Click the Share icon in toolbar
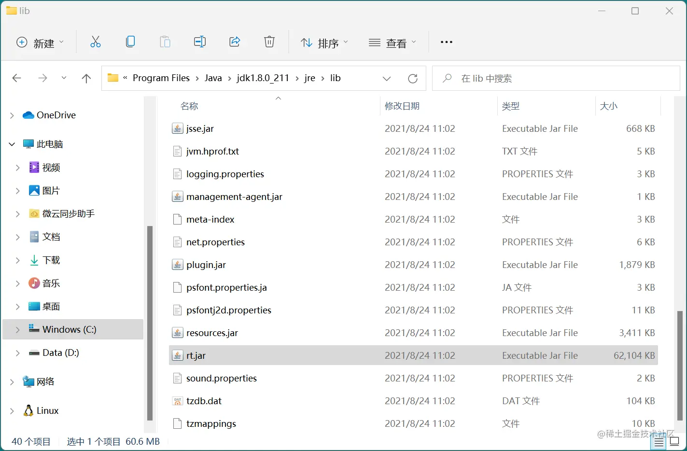Image resolution: width=687 pixels, height=451 pixels. [x=235, y=42]
